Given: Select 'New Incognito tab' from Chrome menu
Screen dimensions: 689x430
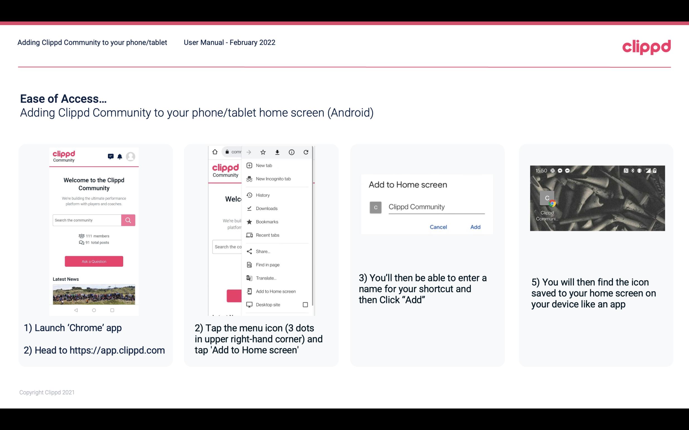Looking at the screenshot, I should [x=273, y=179].
